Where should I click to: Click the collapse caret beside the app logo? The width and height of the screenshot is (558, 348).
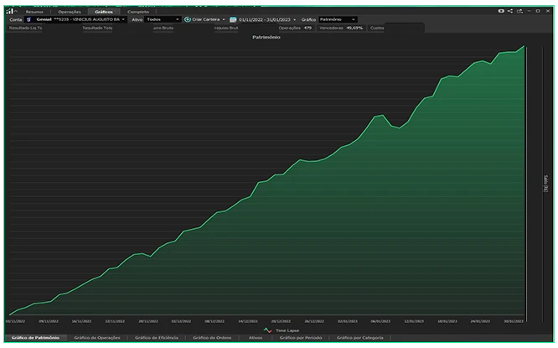[16, 11]
